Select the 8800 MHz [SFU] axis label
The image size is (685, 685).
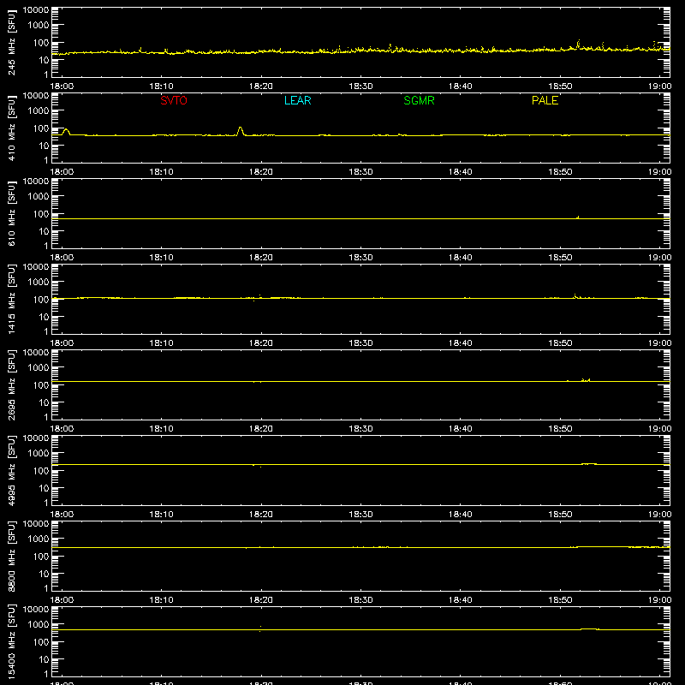pos(12,556)
